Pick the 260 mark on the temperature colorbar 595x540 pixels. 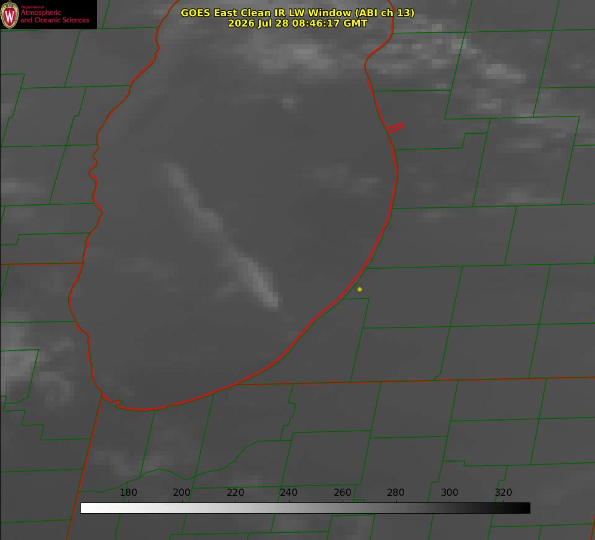click(342, 492)
